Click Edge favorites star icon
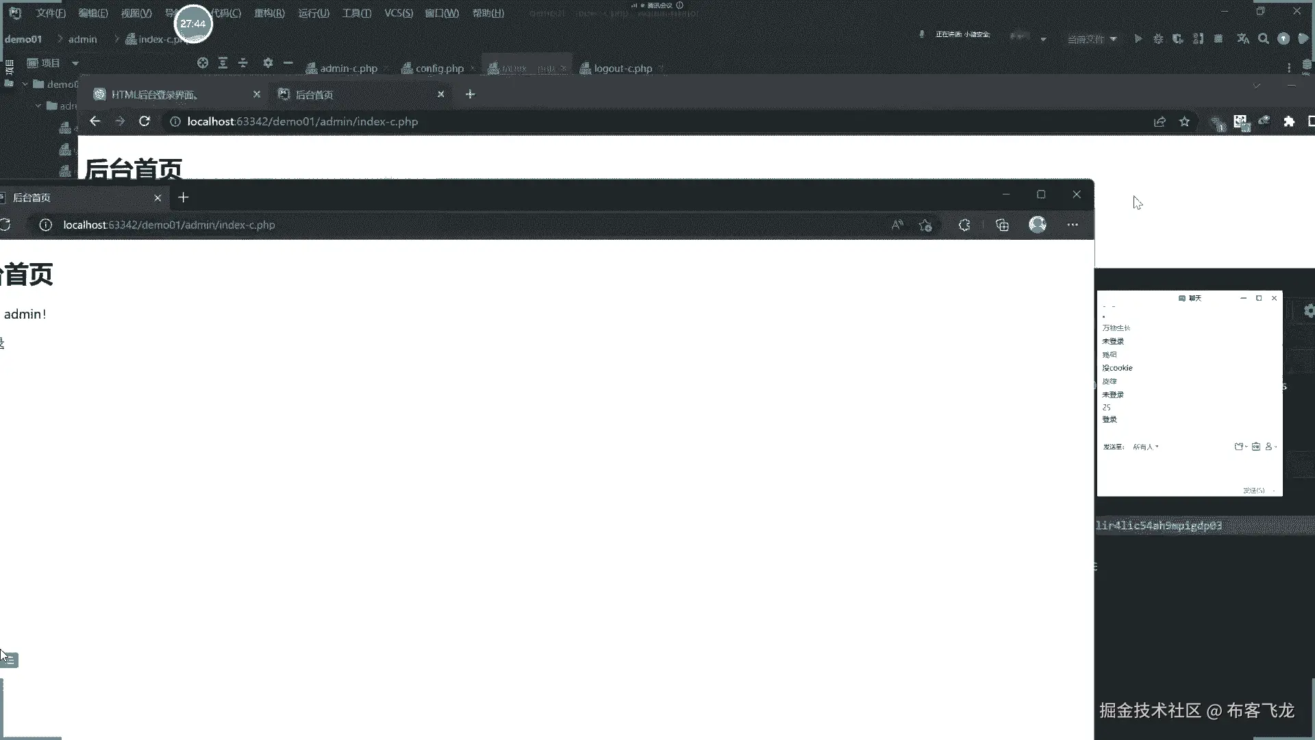The height and width of the screenshot is (740, 1315). [x=925, y=225]
